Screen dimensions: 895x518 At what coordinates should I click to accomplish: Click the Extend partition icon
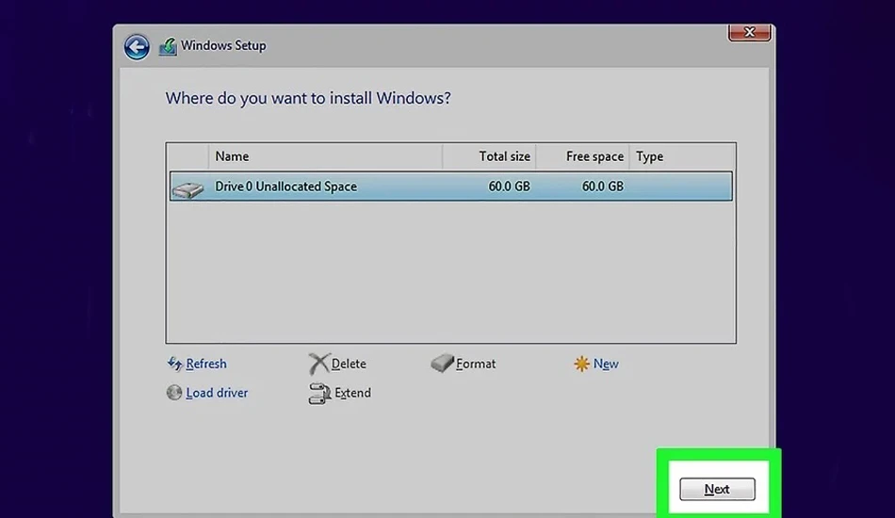click(x=319, y=393)
